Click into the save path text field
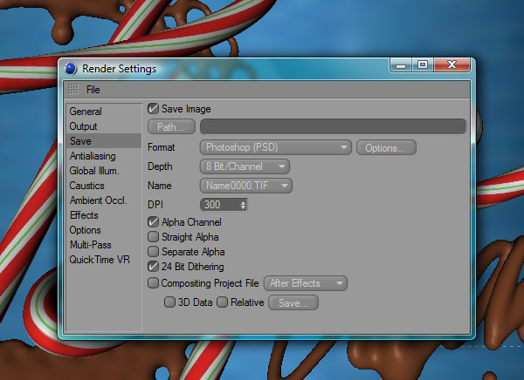 click(x=333, y=126)
